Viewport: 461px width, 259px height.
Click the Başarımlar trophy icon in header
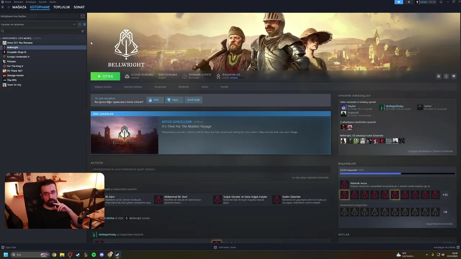pos(219,76)
